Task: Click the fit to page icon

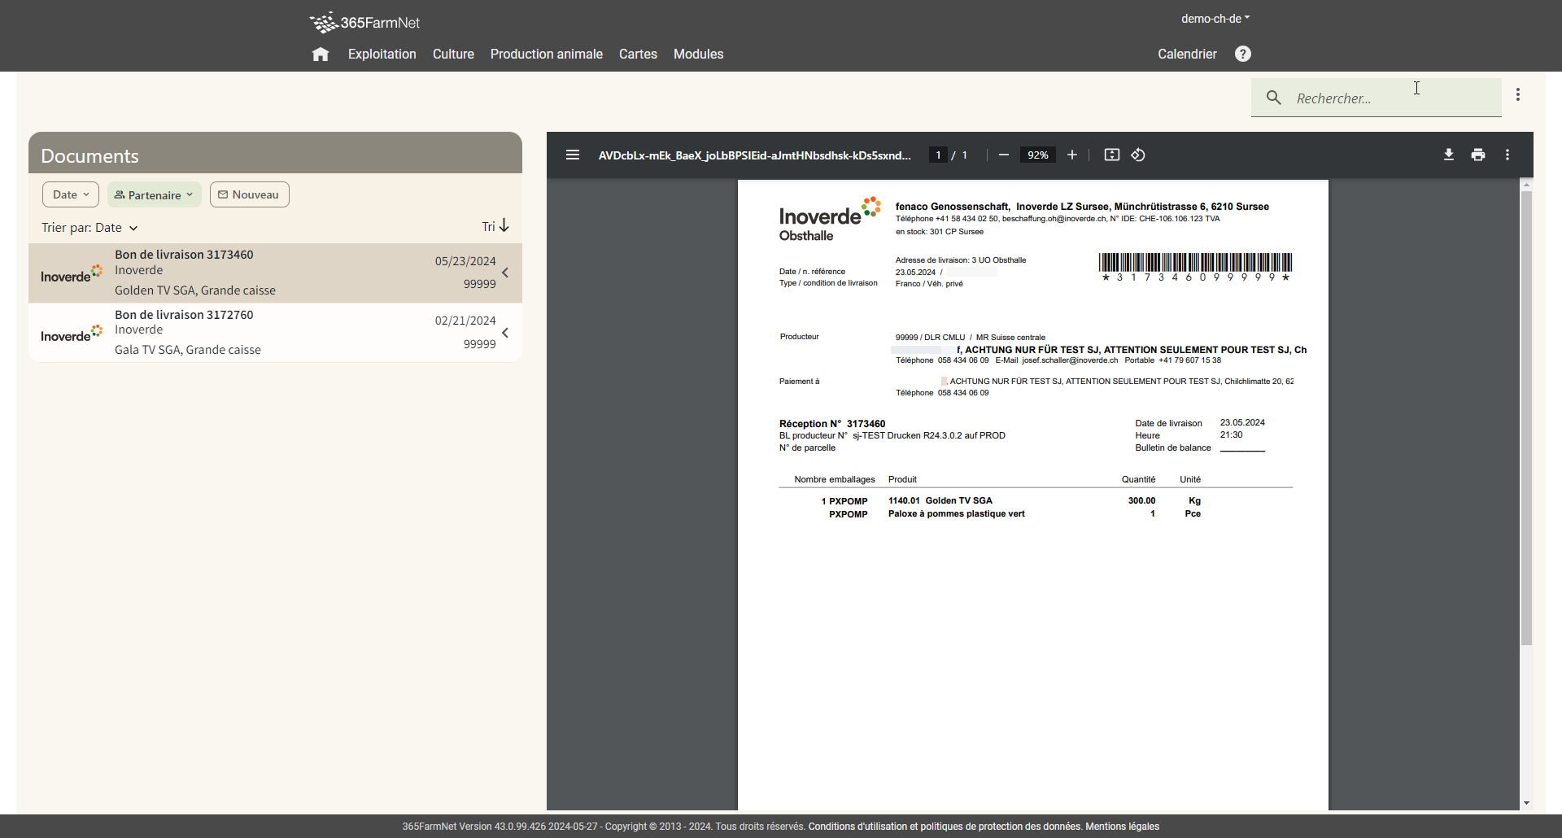Action: click(x=1111, y=155)
